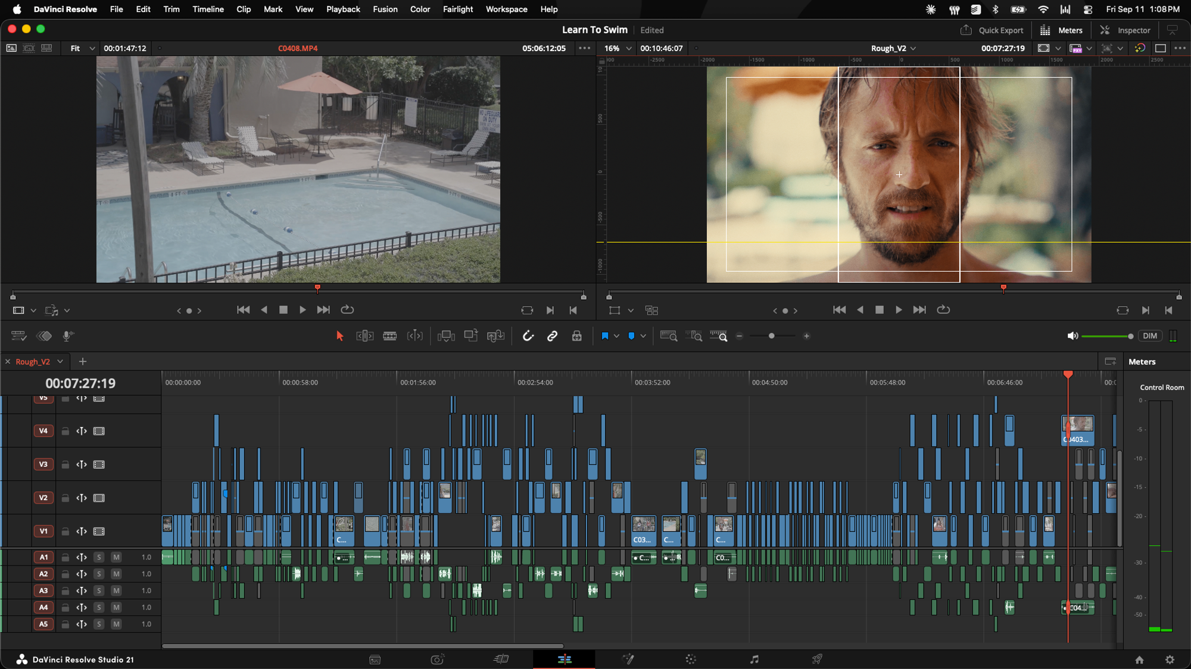Open source viewer Fit zoom dropdown
Image resolution: width=1191 pixels, height=669 pixels.
(x=82, y=48)
